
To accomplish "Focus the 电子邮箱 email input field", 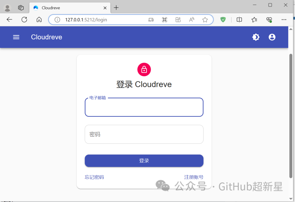I will coord(144,107).
